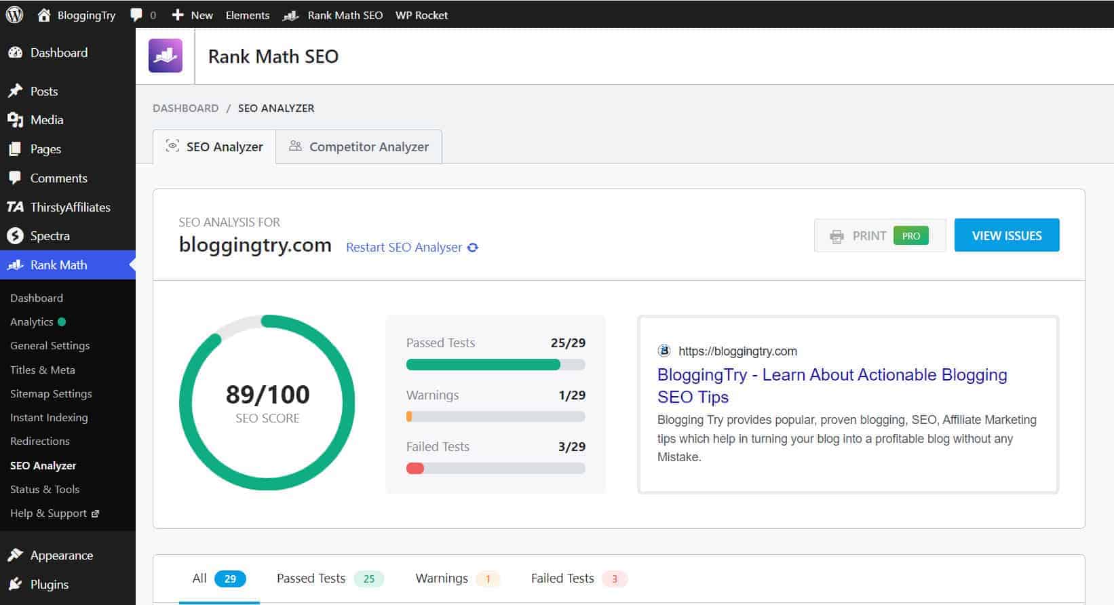Click the Passed Tests progress bar
This screenshot has width=1114, height=605.
pyautogui.click(x=495, y=365)
